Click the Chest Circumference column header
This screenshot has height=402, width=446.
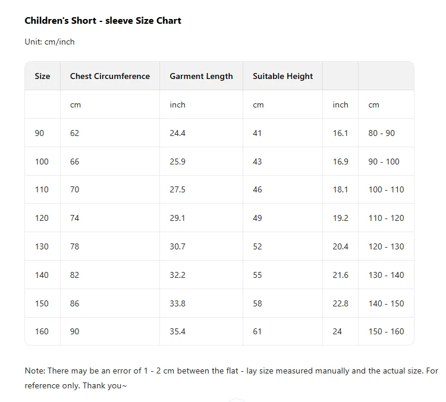(x=110, y=76)
